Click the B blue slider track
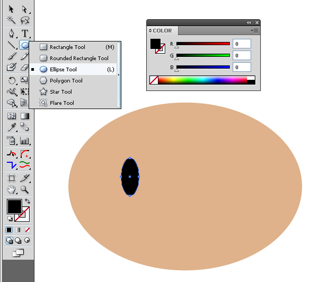Image resolution: width=319 pixels, height=282 pixels. pos(203,67)
